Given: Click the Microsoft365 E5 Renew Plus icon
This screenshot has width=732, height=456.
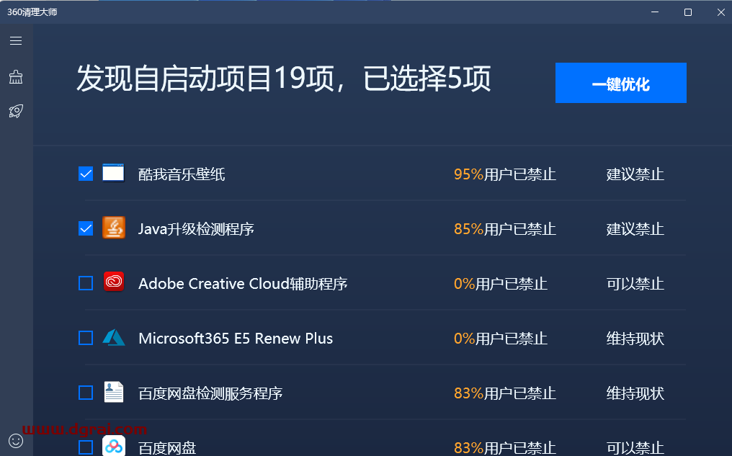Looking at the screenshot, I should click(113, 337).
